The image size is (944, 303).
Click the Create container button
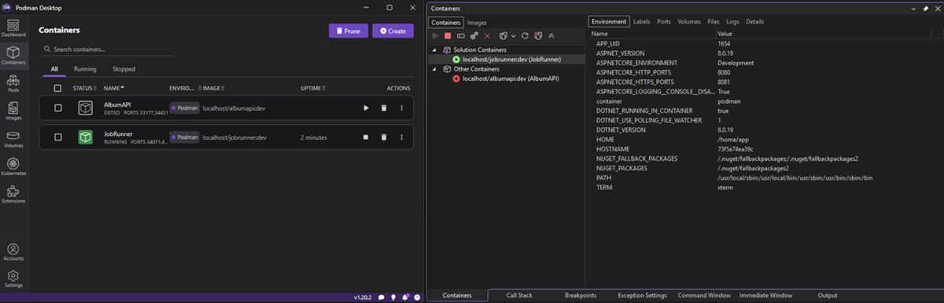click(x=393, y=31)
